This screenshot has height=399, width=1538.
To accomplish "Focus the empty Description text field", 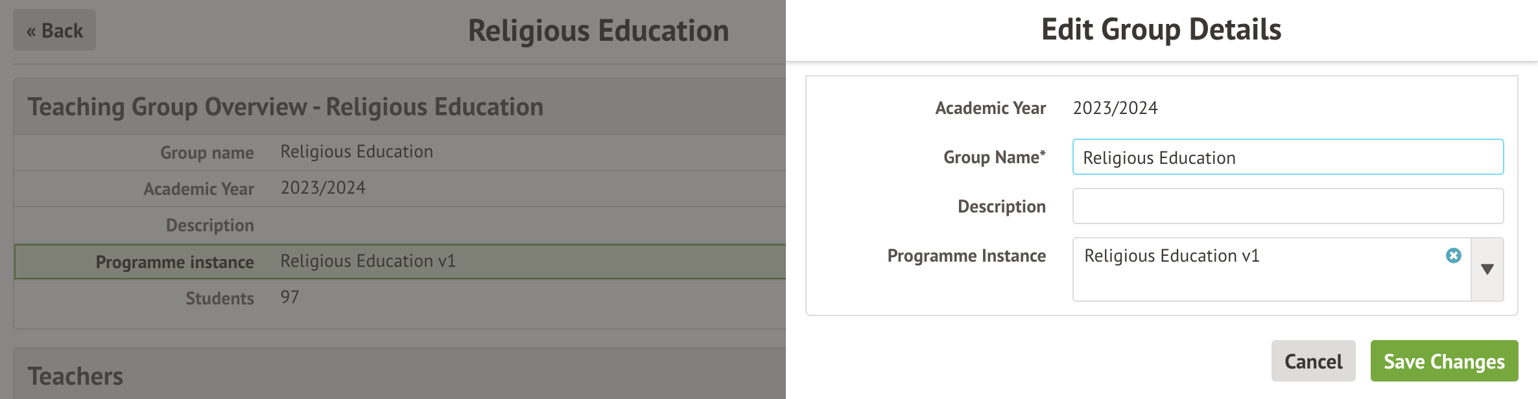I will click(1288, 207).
